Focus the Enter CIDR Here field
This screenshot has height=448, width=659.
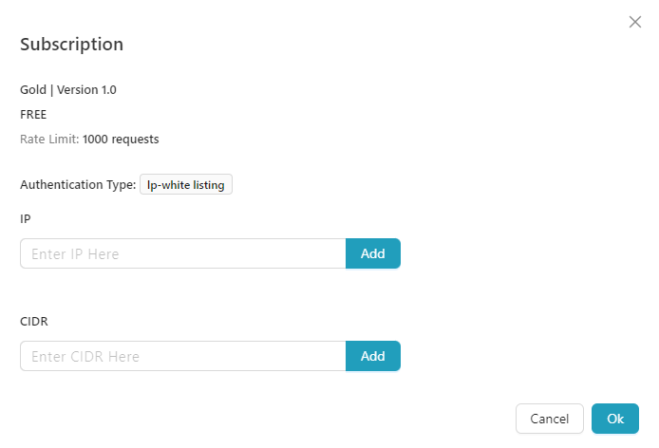point(182,356)
